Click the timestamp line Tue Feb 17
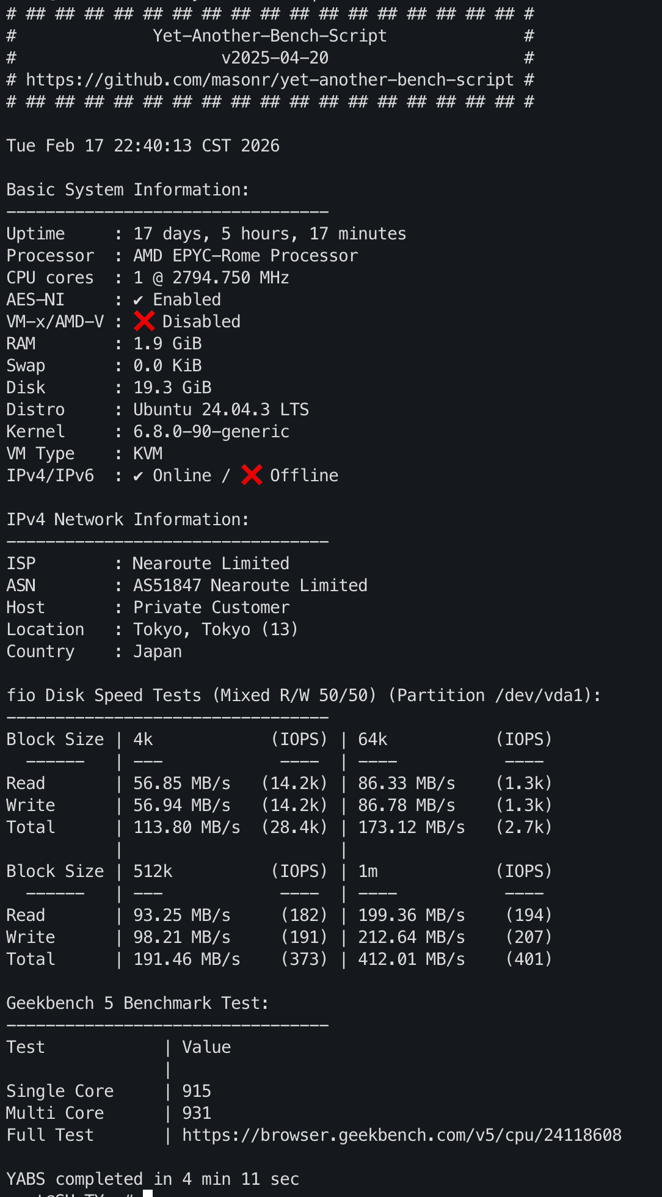This screenshot has width=662, height=1197. coord(143,146)
